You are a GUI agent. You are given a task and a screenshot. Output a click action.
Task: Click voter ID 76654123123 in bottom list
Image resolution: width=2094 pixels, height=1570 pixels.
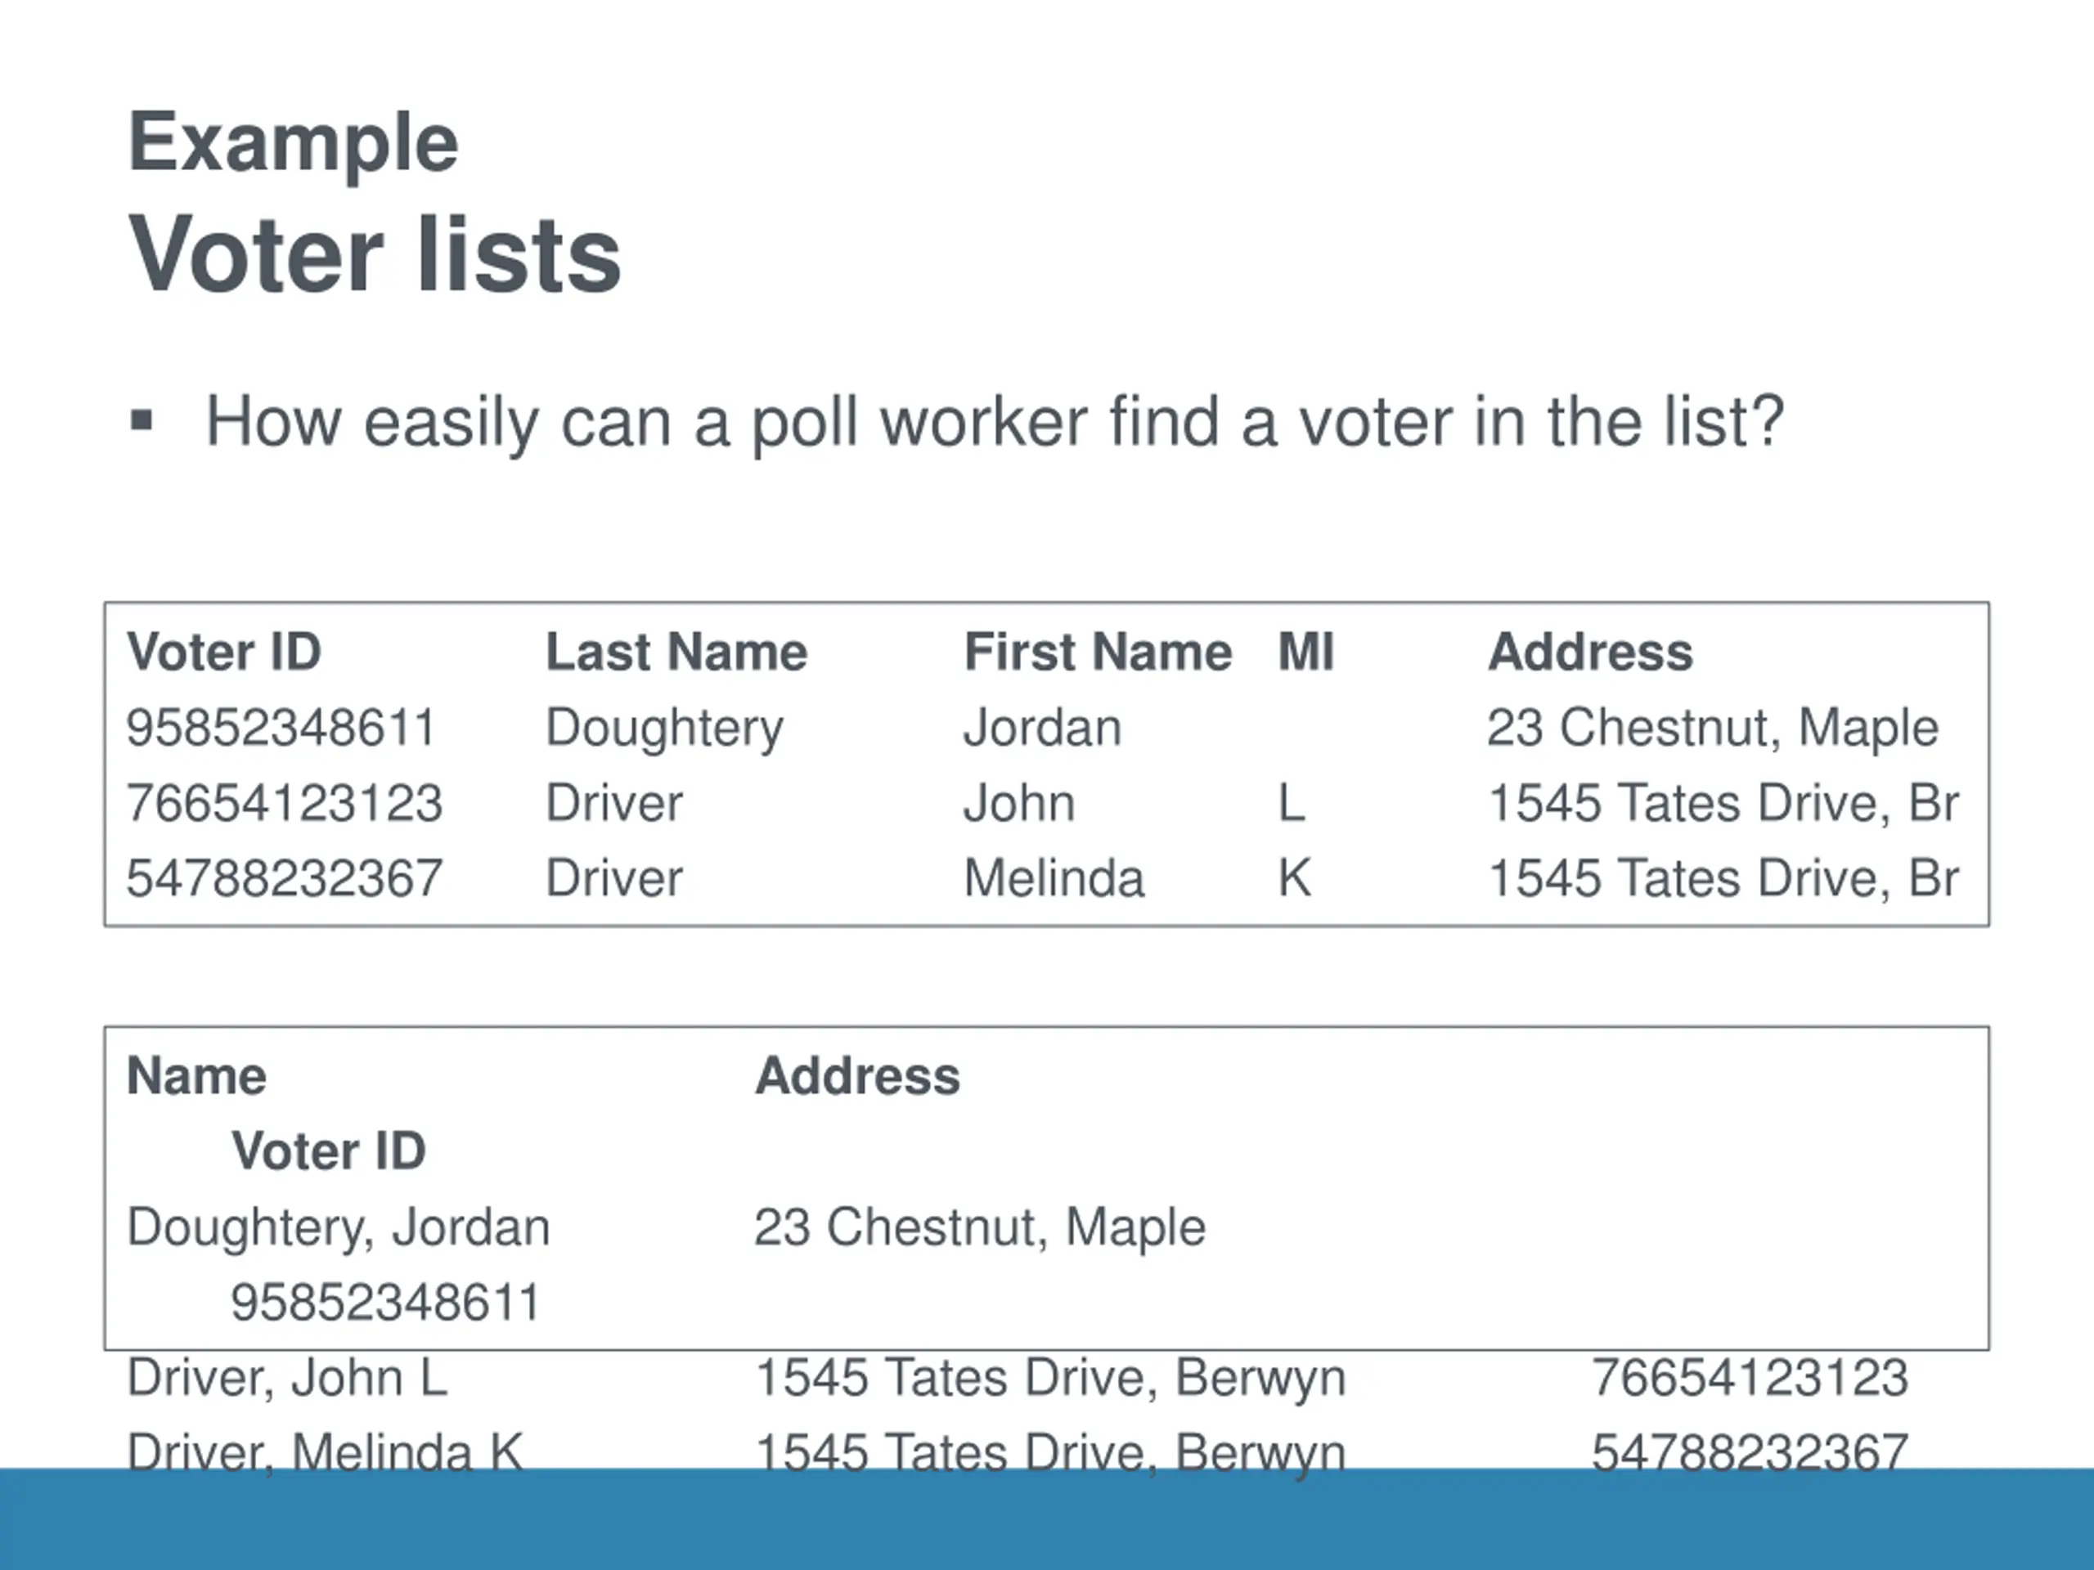click(1750, 1377)
